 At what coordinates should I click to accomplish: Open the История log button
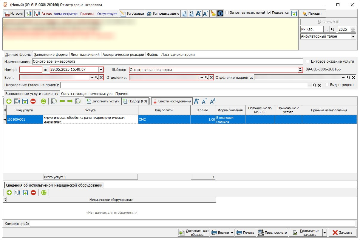[14, 13]
